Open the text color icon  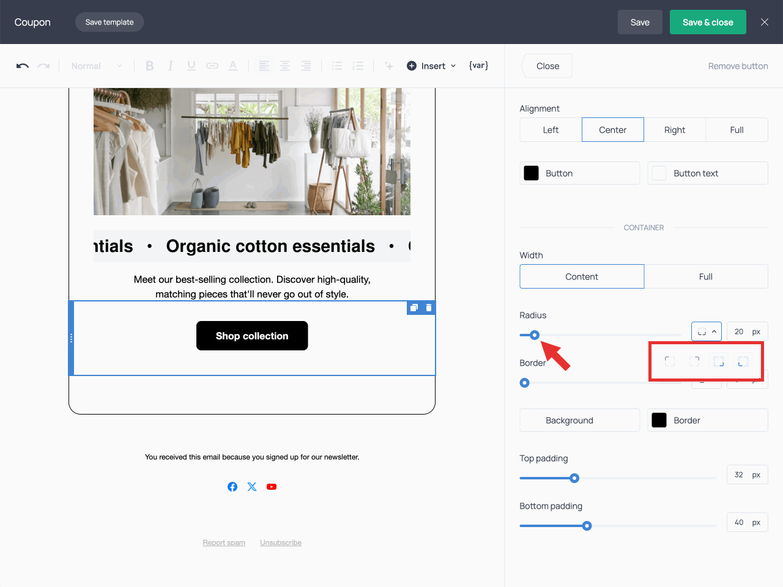[233, 65]
